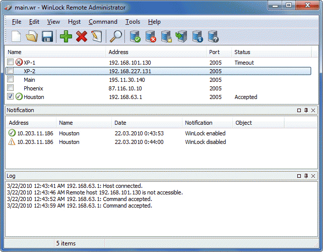Select the WinLock disabled notification text
Viewport: 323px width, 252px height.
[206, 142]
